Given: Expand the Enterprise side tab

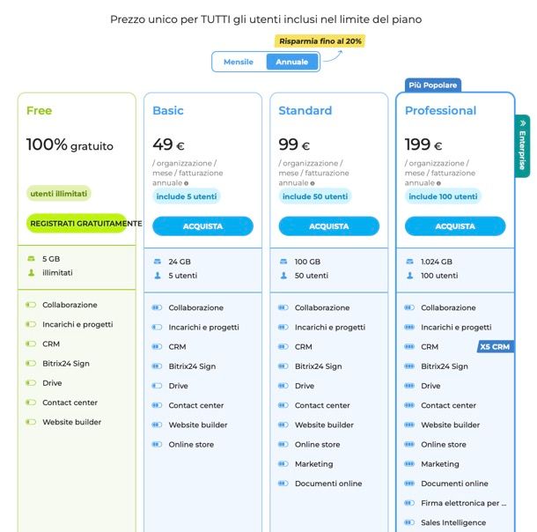Looking at the screenshot, I should pyautogui.click(x=522, y=146).
